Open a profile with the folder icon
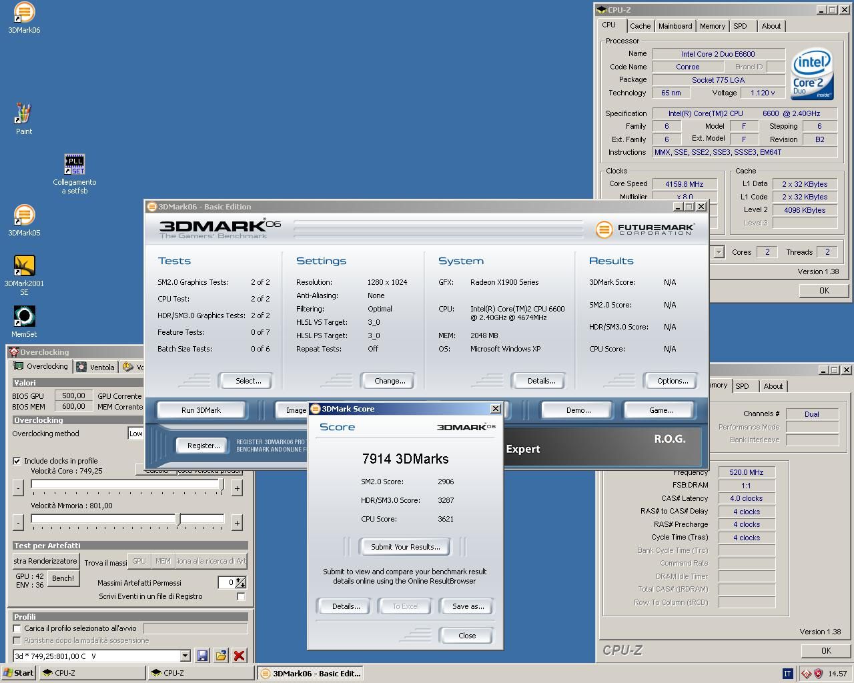Screen dimensions: 854x683 (x=221, y=656)
